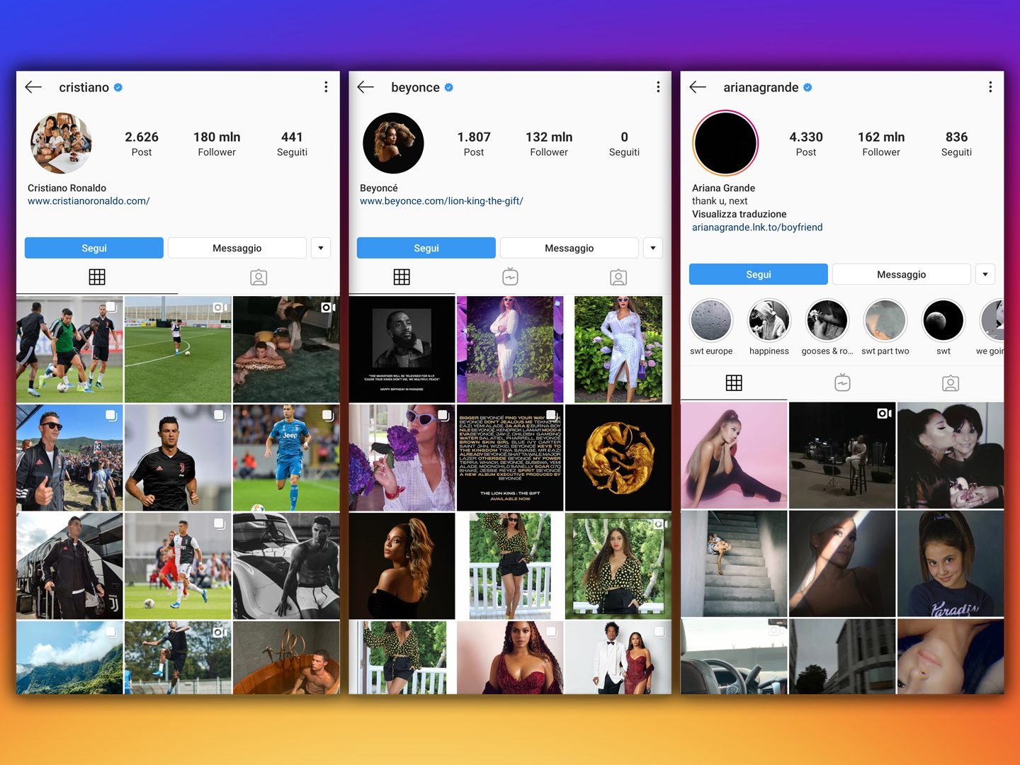View cristiano's 441 Seguiti list
Viewport: 1020px width, 765px height.
pyautogui.click(x=292, y=143)
